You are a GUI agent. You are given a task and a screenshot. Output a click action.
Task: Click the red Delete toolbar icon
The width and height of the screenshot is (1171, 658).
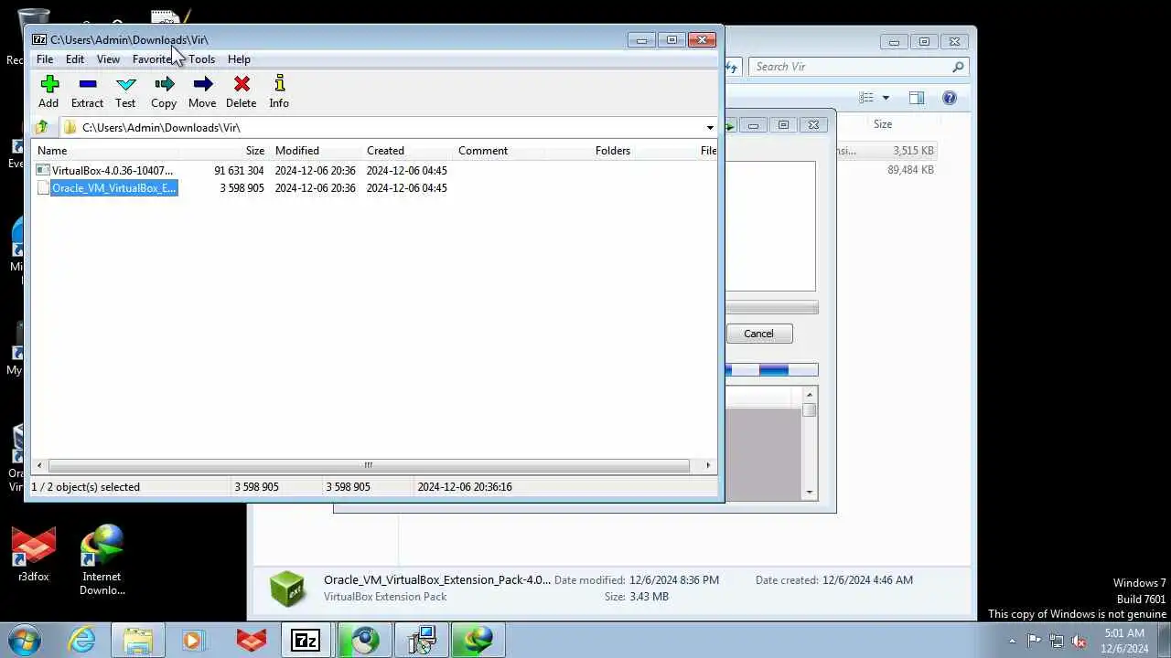coord(242,91)
